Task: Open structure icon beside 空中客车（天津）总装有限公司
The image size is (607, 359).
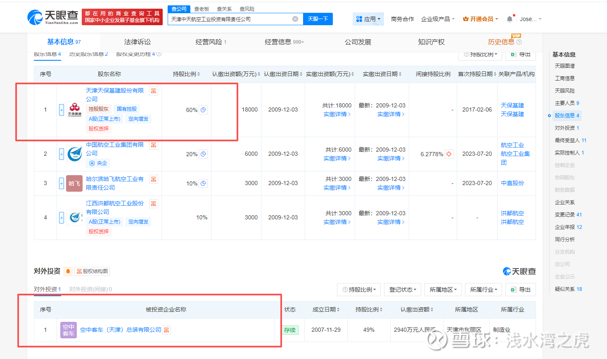Action: pyautogui.click(x=166, y=330)
